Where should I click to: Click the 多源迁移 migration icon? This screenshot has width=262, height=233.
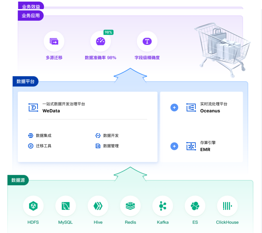pos(54,41)
